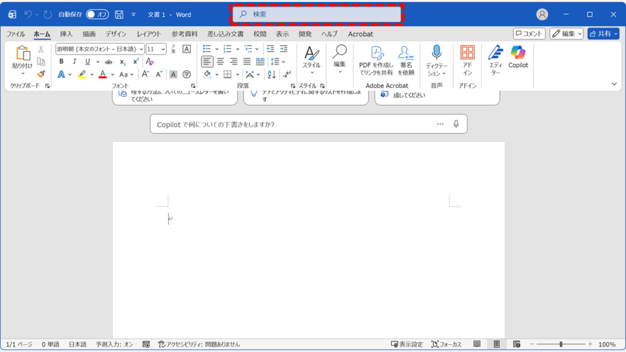Select the Copilot icon in the ribbon

[517, 58]
